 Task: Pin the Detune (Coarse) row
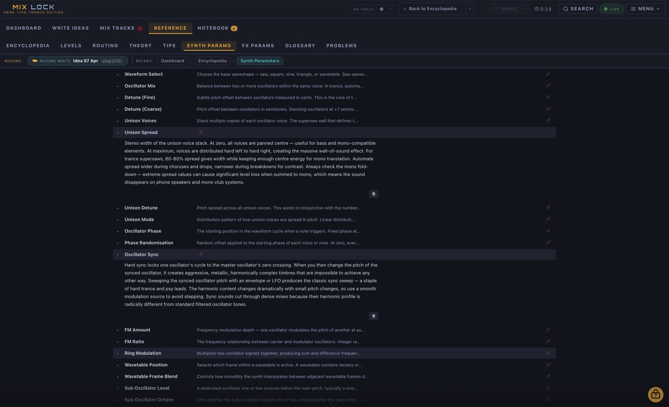(548, 109)
